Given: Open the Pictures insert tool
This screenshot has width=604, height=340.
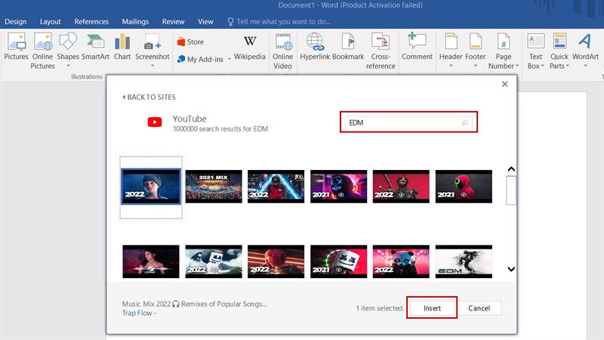Looking at the screenshot, I should coord(16,46).
